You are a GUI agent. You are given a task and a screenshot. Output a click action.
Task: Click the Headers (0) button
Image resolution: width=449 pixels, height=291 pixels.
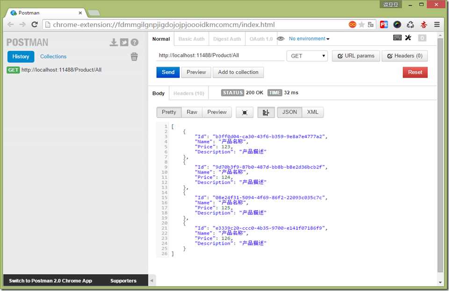coord(405,56)
